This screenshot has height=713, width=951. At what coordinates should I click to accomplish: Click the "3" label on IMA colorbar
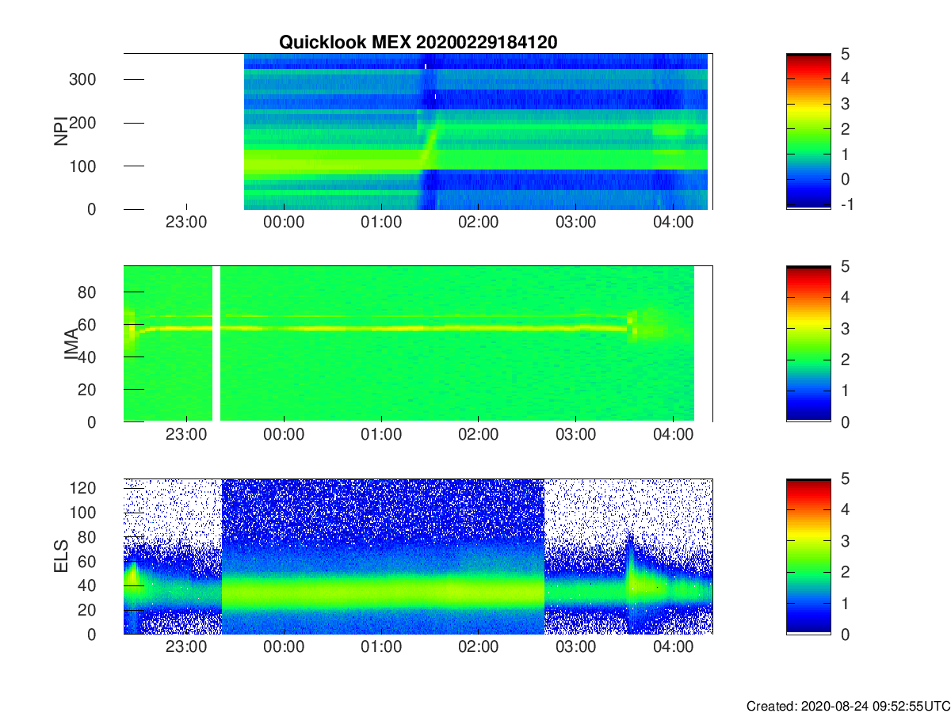point(844,328)
